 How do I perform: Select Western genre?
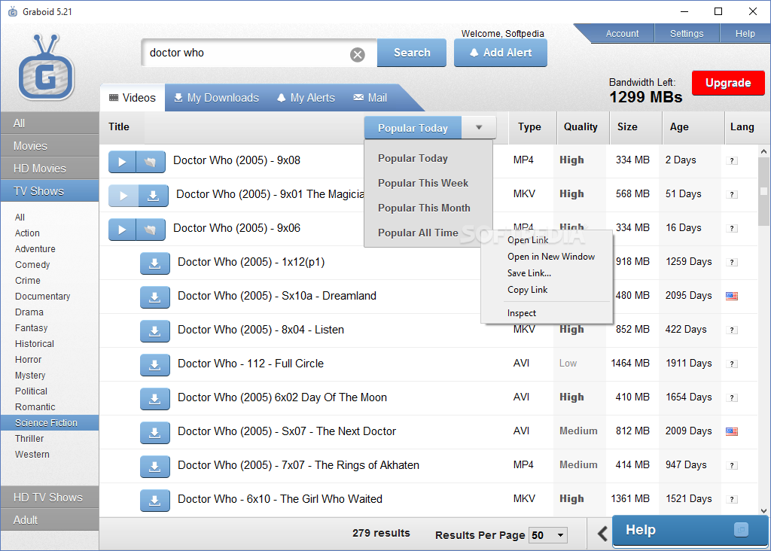32,455
